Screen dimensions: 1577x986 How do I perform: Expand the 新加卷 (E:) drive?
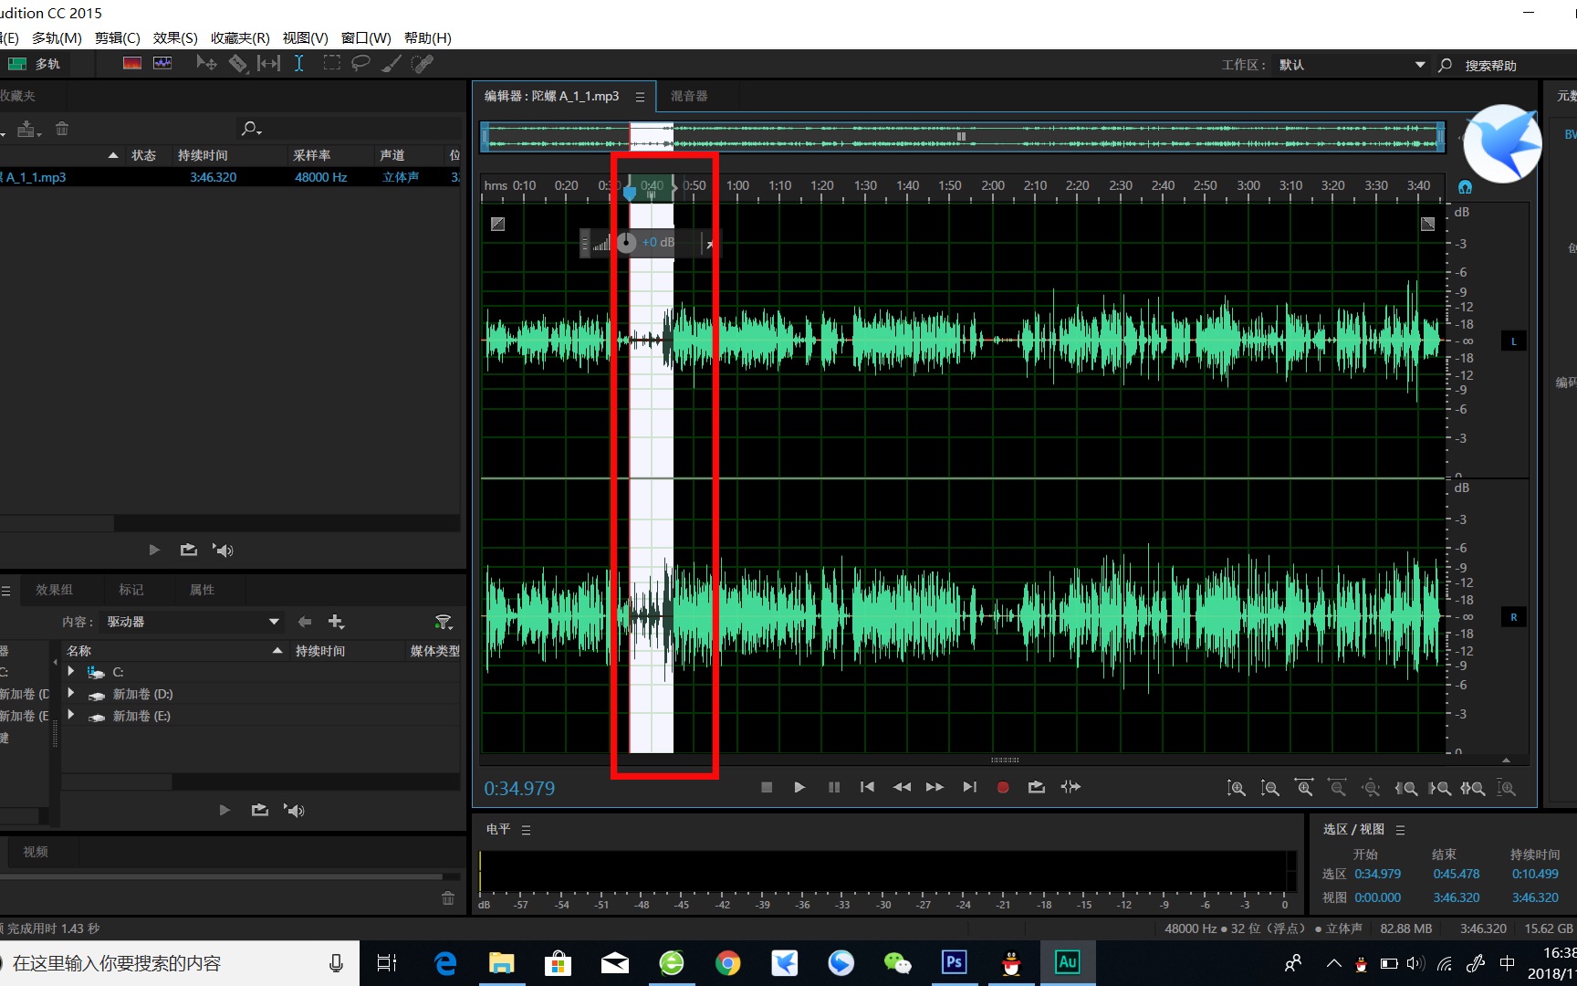(71, 715)
